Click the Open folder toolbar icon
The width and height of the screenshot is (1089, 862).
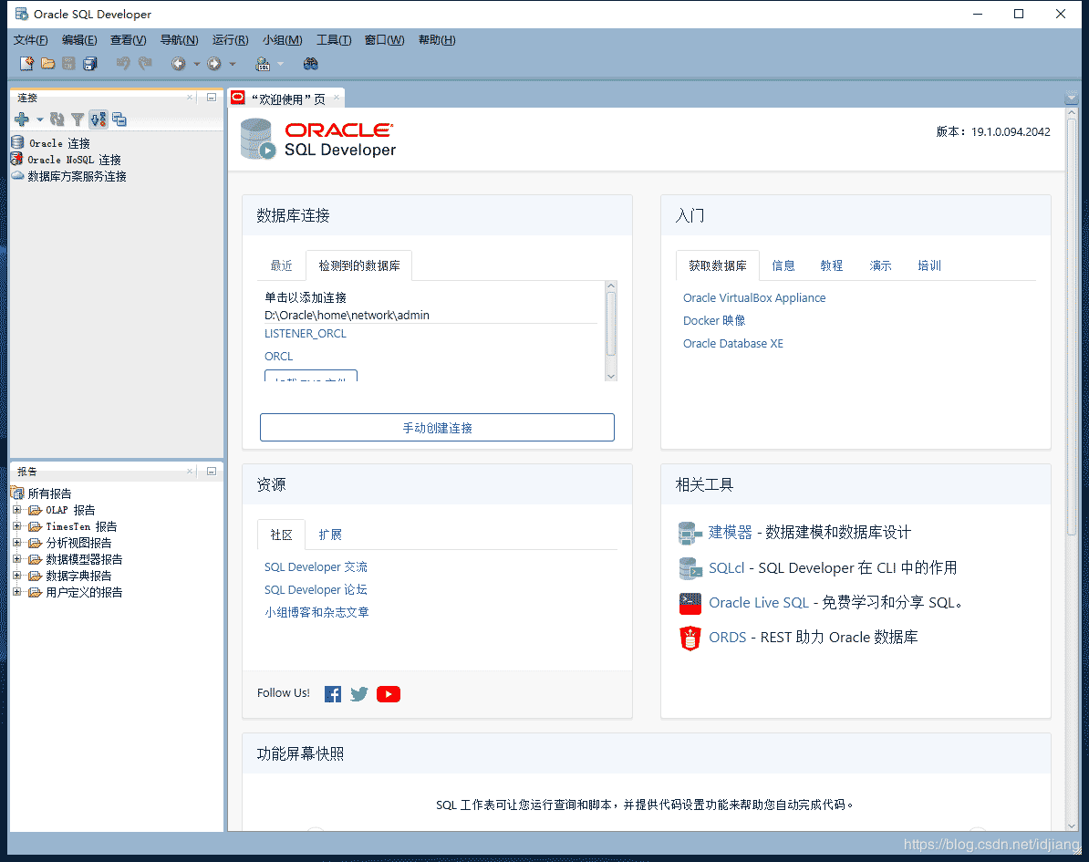coord(48,64)
